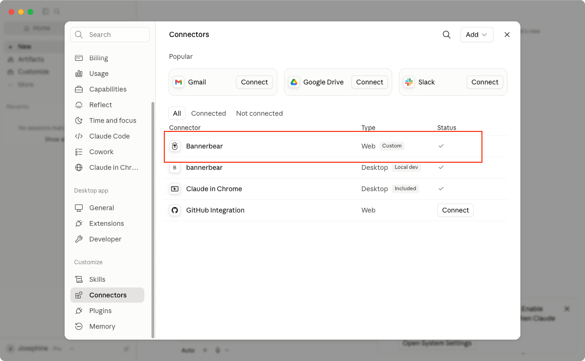Click the Included badge on Claude in Chrome
Image resolution: width=585 pixels, height=361 pixels.
(x=406, y=189)
